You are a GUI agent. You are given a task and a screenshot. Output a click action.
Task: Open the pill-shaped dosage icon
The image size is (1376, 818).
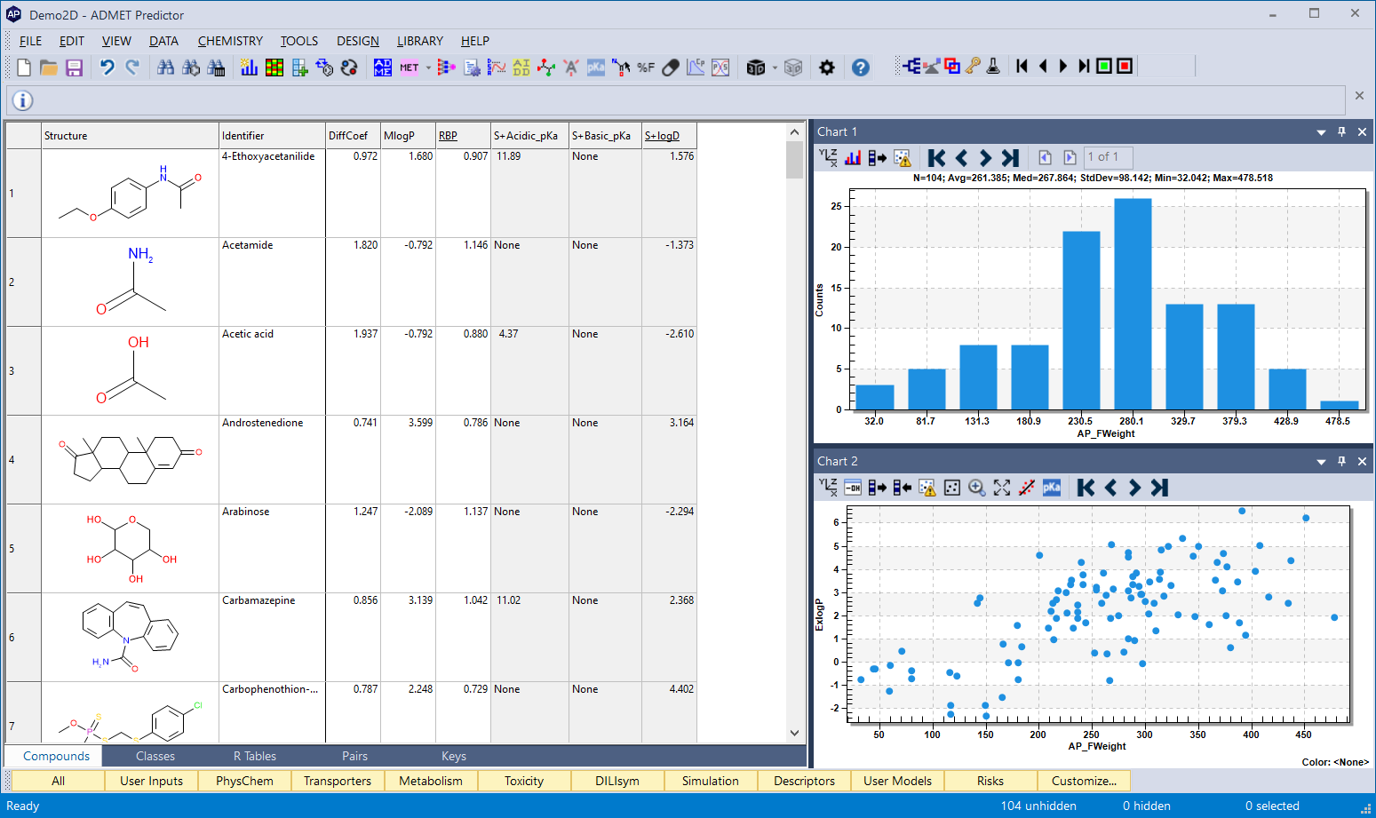point(671,68)
